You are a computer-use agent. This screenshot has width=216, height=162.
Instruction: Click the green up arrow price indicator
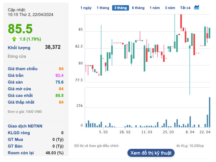[14, 39]
